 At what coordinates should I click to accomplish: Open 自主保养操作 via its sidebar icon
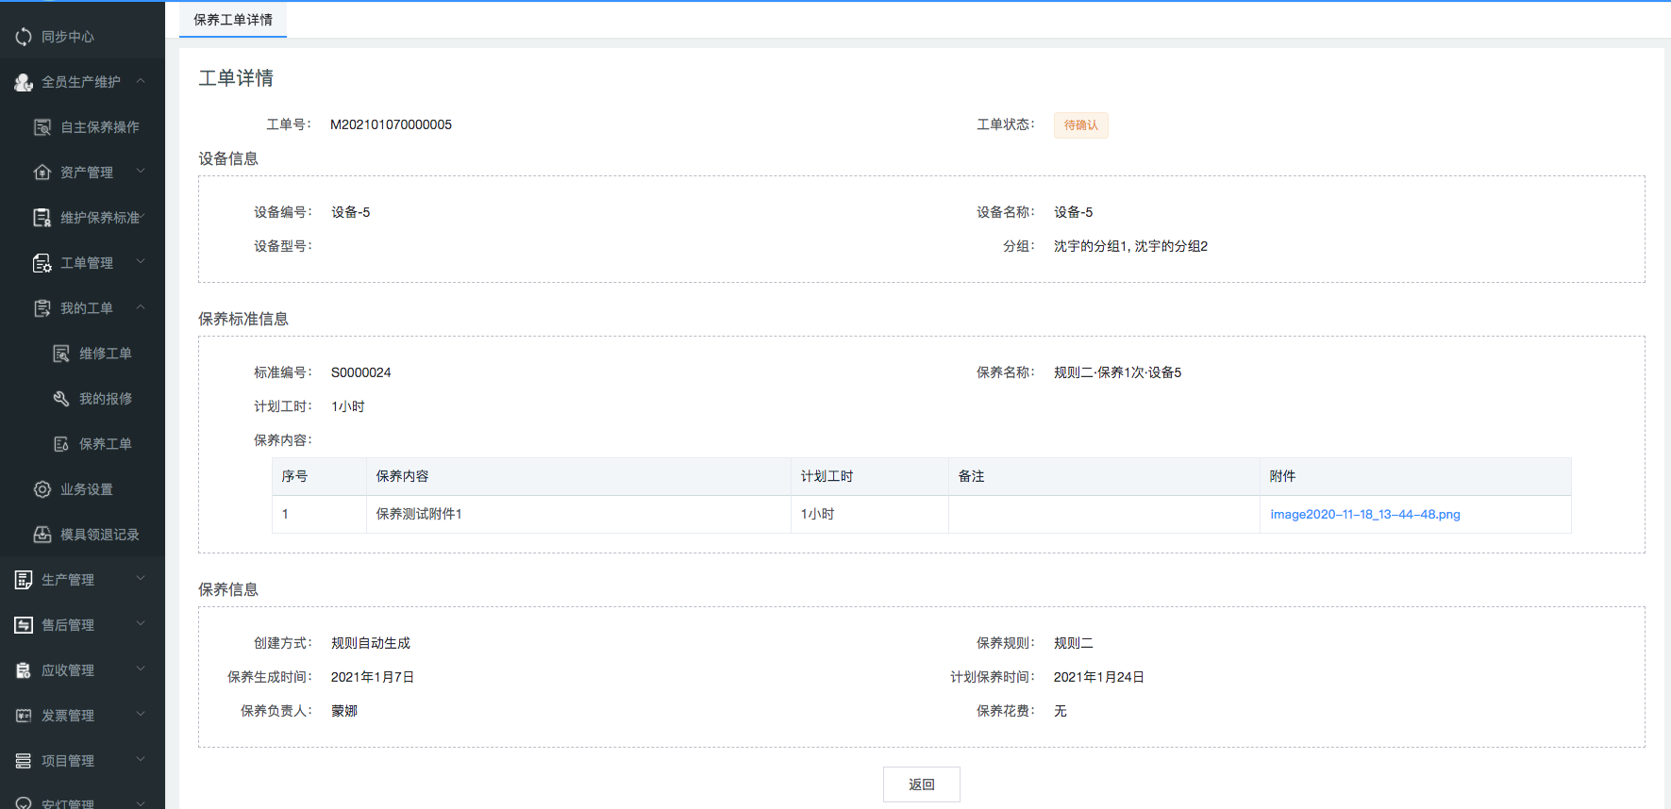(42, 127)
